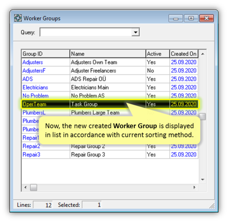The height and width of the screenshot is (222, 228).
Task: Click the horizontal scrollbar left arrow
Action: pos(26,187)
